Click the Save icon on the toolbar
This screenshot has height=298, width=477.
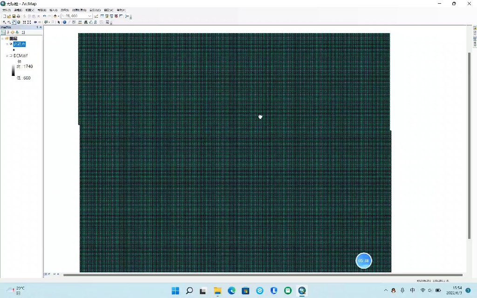point(14,15)
